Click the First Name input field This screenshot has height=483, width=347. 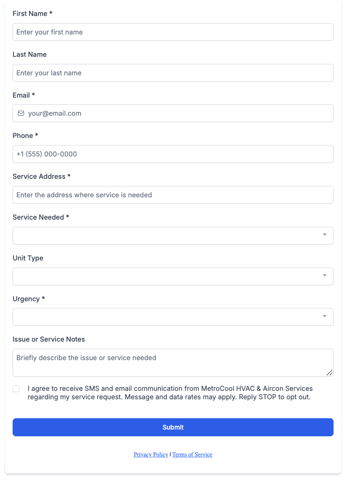tap(173, 32)
